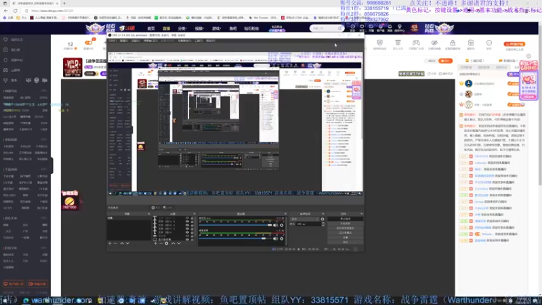Add a new scene in OBS Scenes panel
Viewport: 542px width, 305px height.
click(110, 243)
